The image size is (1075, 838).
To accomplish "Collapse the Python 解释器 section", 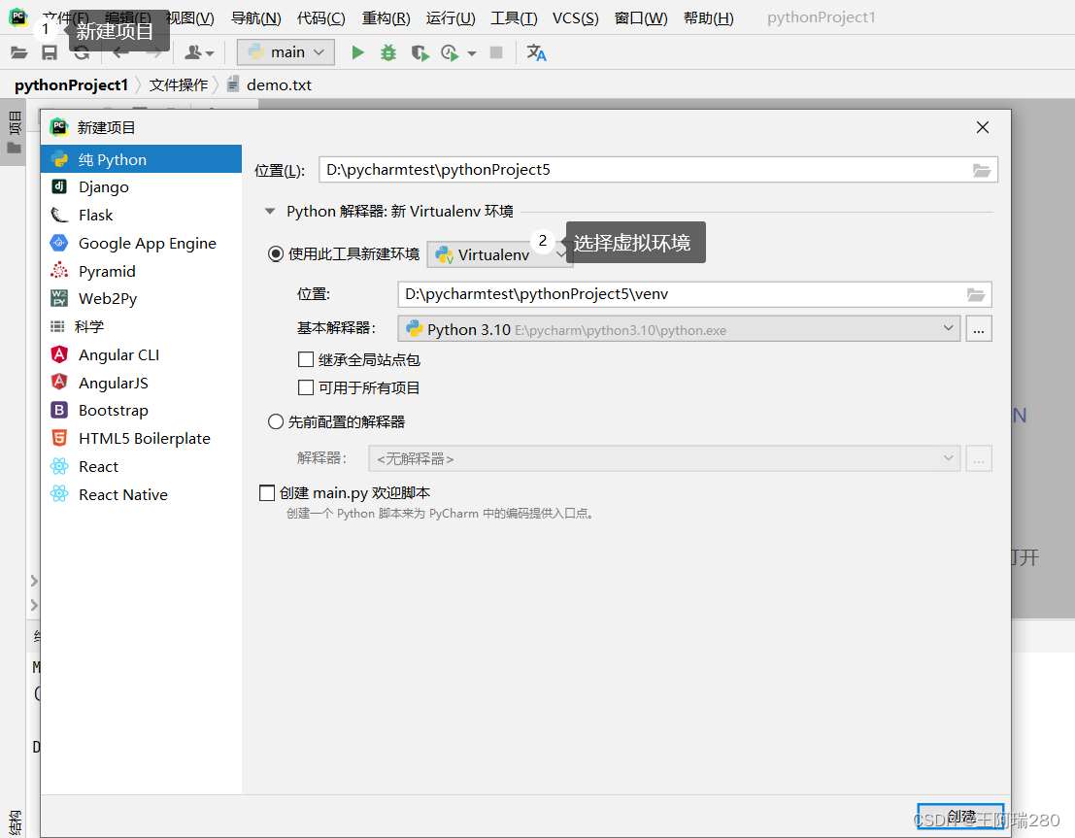I will click(270, 211).
